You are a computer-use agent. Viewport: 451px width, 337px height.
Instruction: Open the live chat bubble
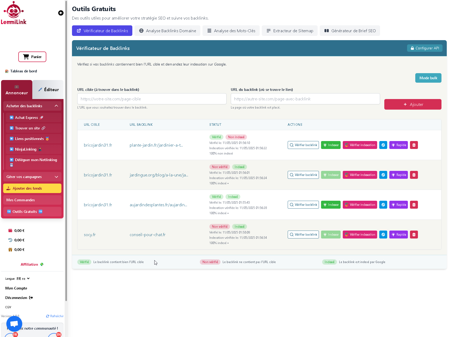14,324
